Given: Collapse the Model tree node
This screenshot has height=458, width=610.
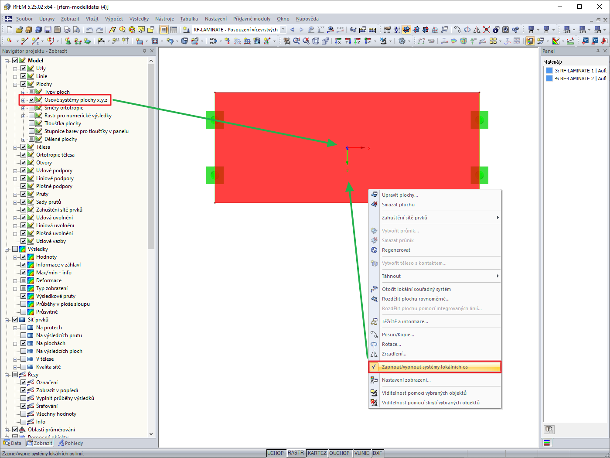Looking at the screenshot, I should point(7,61).
